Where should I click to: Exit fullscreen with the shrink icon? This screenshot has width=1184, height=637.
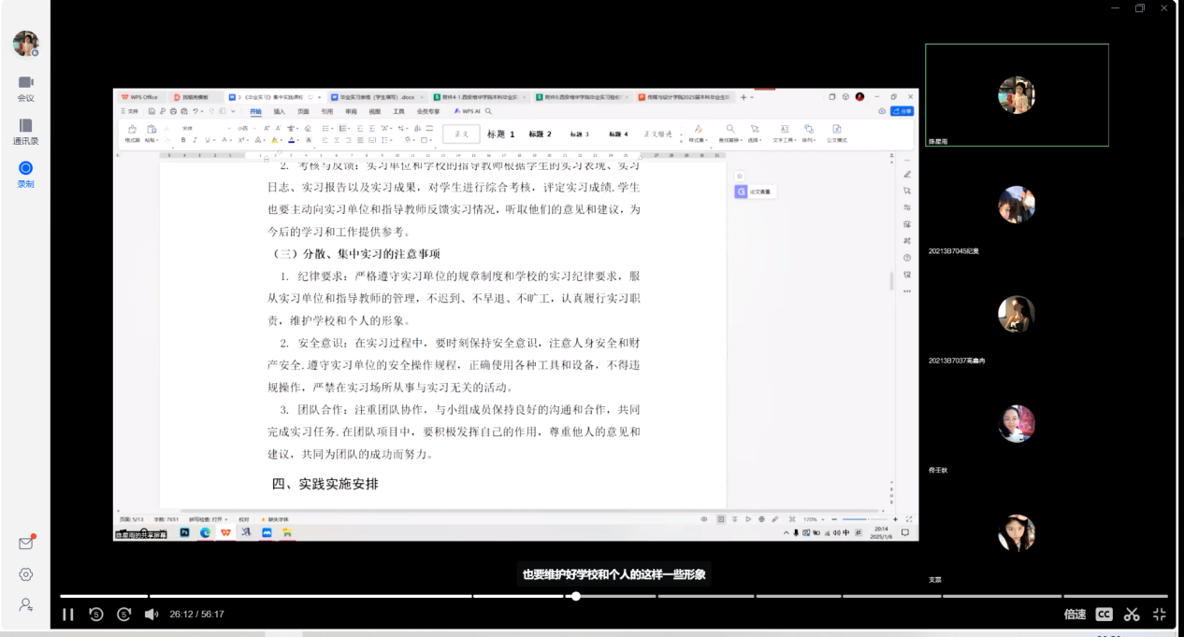[x=1160, y=615]
